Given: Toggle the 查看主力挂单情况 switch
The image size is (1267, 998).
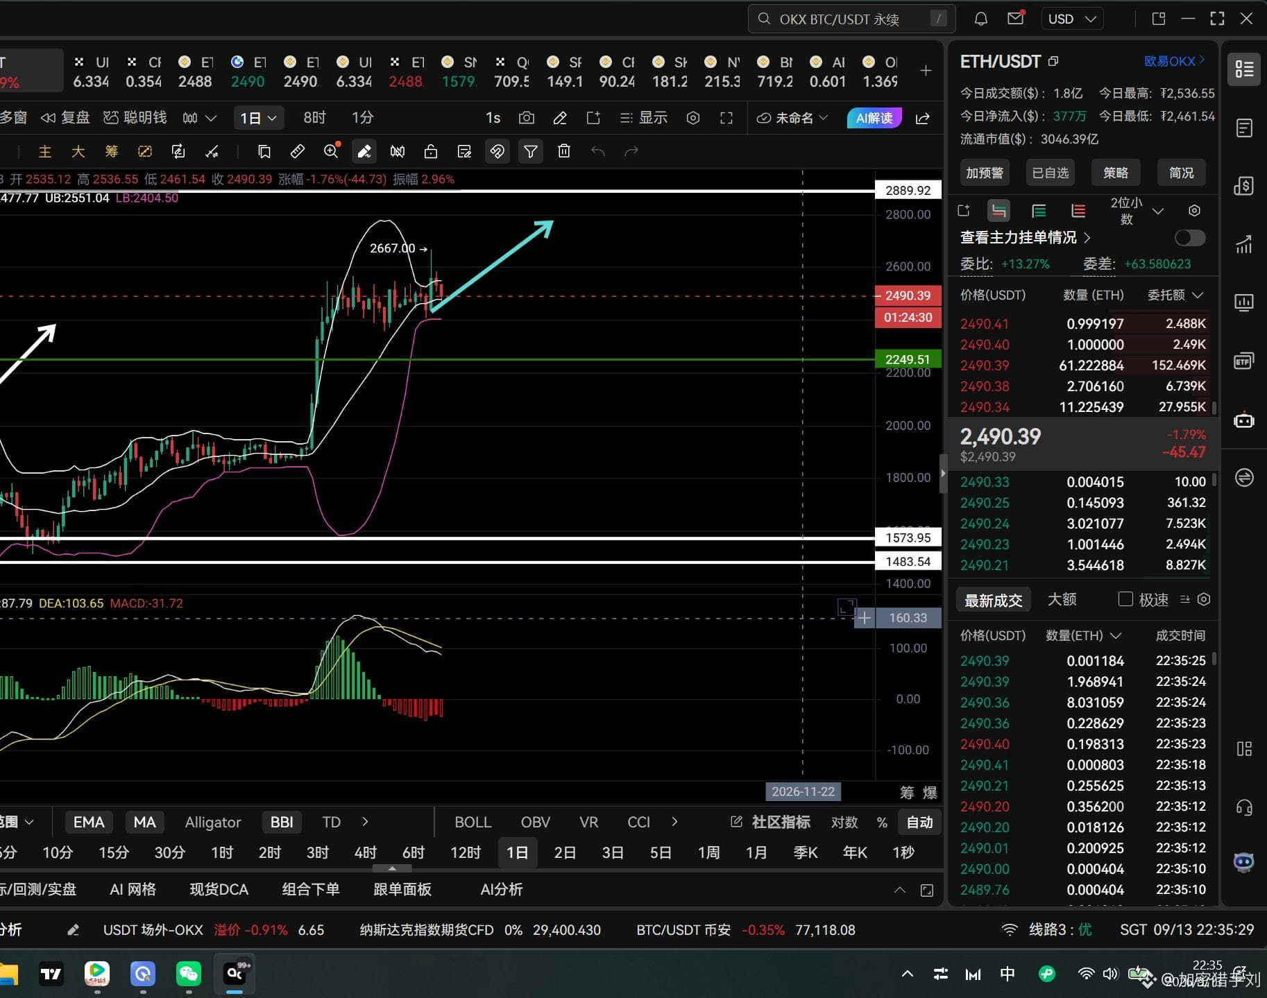Looking at the screenshot, I should tap(1189, 238).
